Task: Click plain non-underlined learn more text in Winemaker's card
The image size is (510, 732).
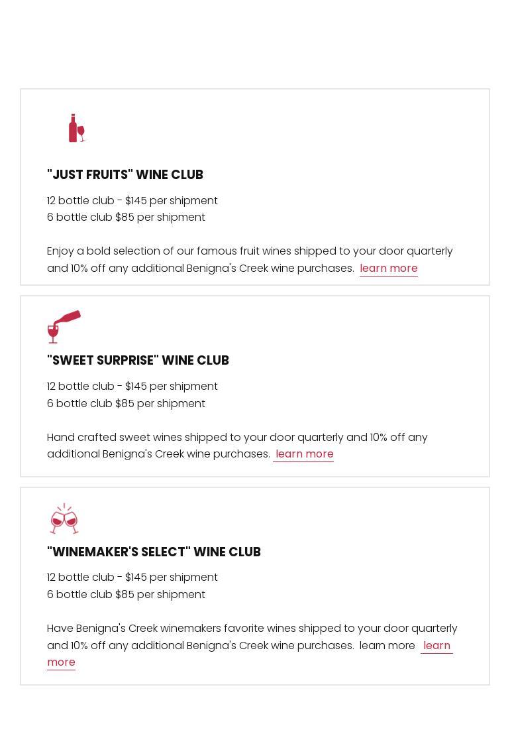Action: coord(387,646)
